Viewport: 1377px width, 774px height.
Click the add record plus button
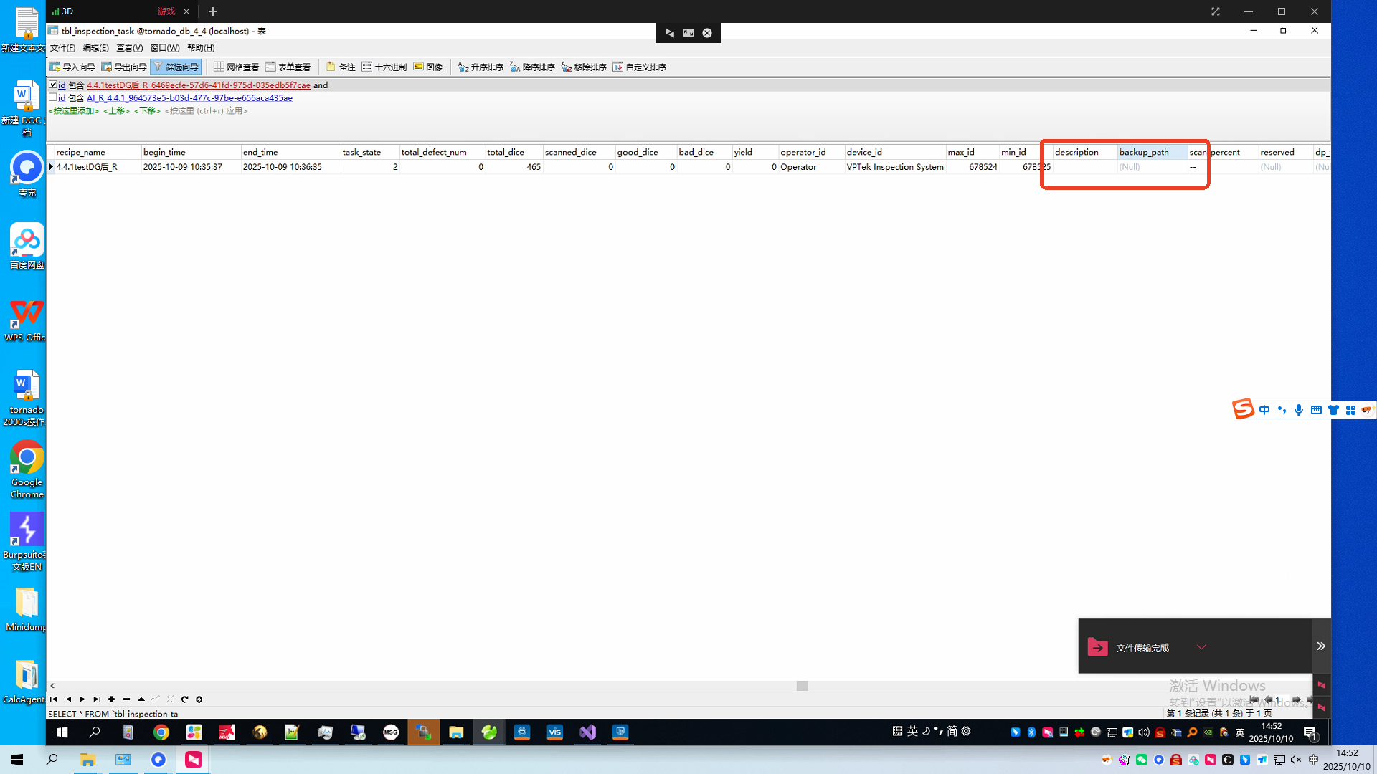click(112, 699)
